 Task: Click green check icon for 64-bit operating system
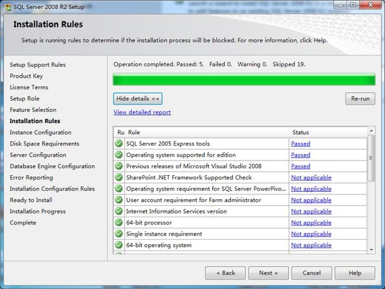(119, 245)
